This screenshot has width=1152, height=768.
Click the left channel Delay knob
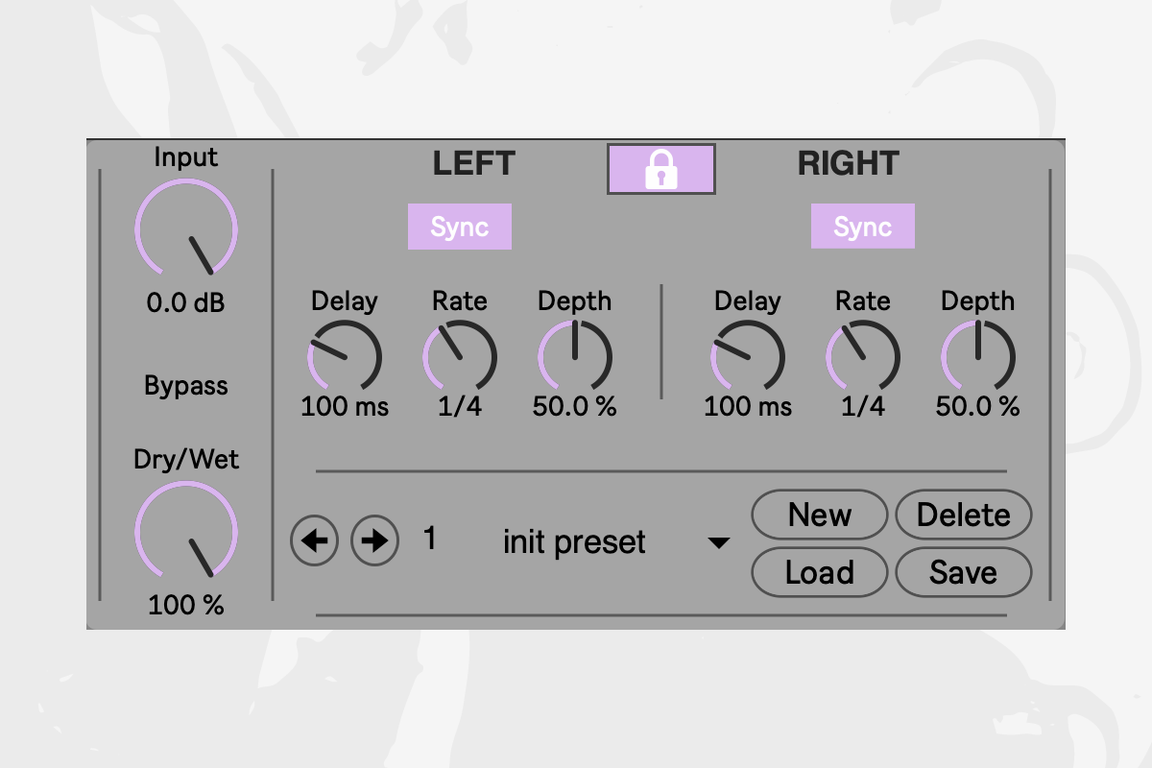click(345, 356)
